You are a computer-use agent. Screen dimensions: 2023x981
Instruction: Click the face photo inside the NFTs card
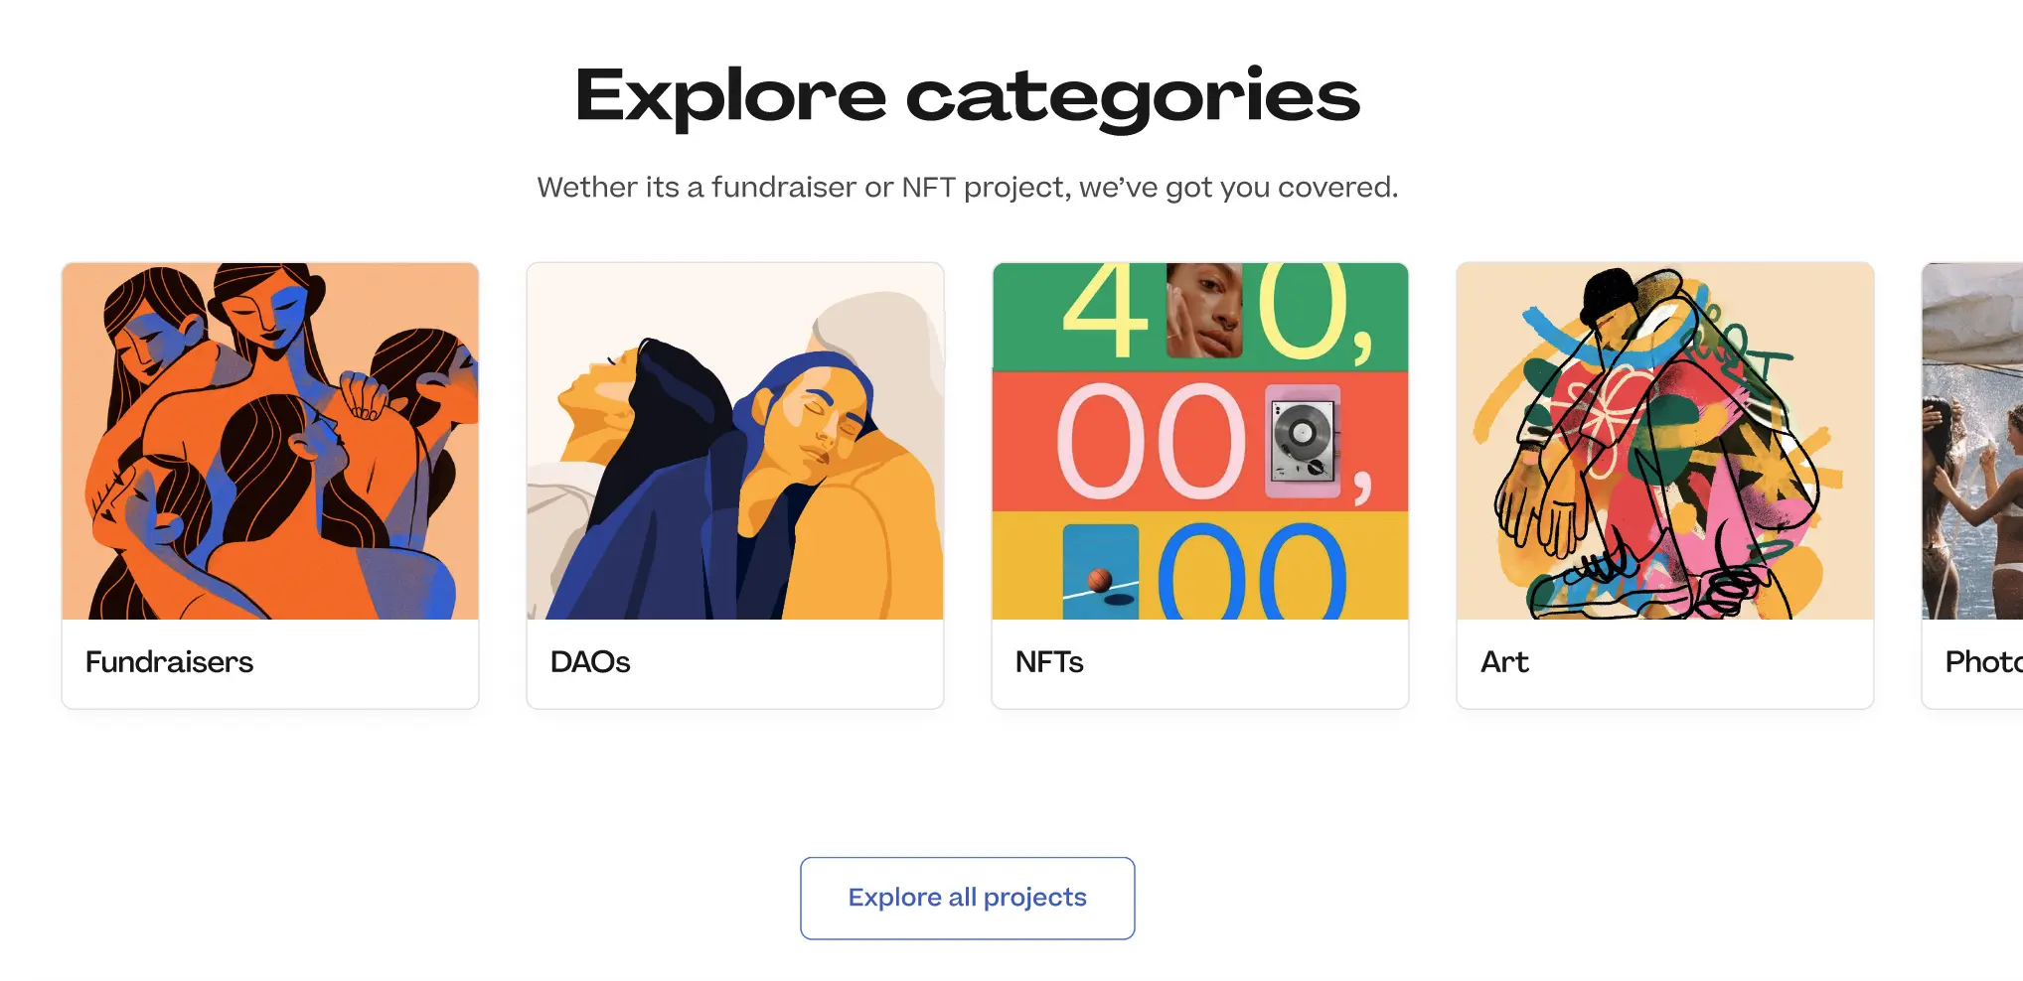[x=1203, y=312]
